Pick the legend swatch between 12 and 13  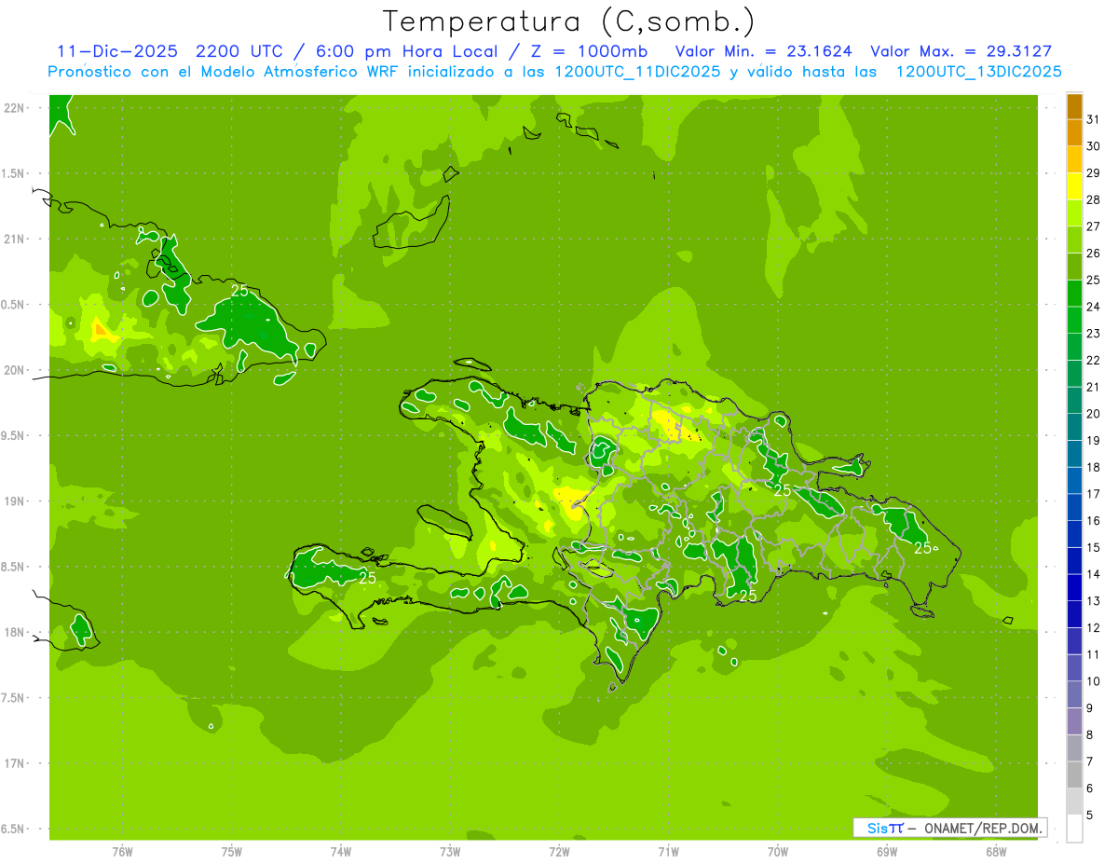click(1074, 615)
